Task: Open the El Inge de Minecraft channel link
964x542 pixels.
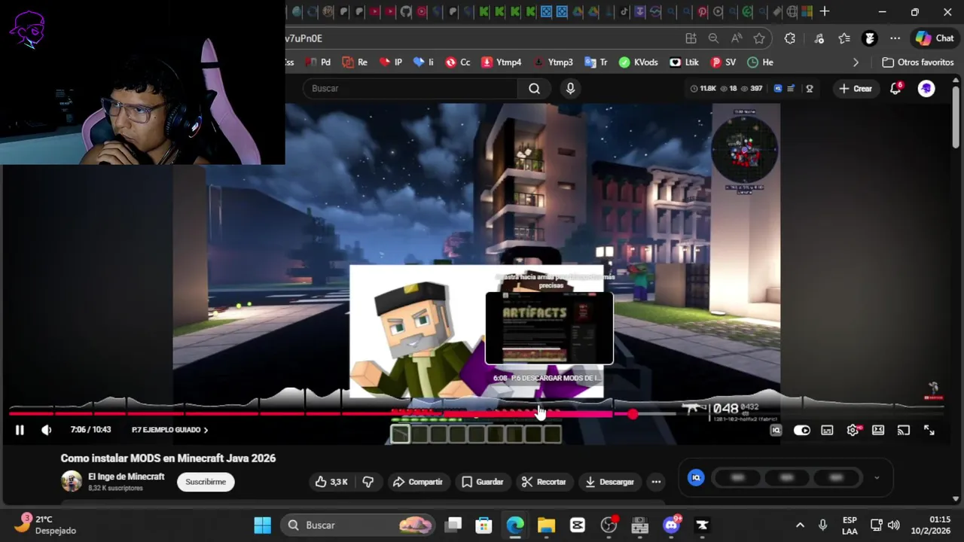Action: click(126, 477)
